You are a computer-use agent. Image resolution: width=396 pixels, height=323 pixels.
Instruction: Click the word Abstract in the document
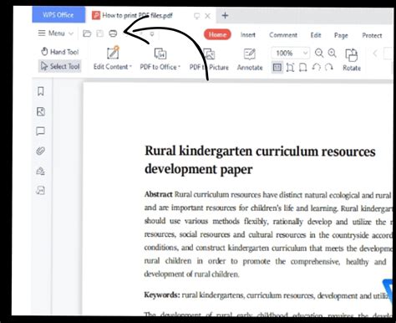point(159,194)
